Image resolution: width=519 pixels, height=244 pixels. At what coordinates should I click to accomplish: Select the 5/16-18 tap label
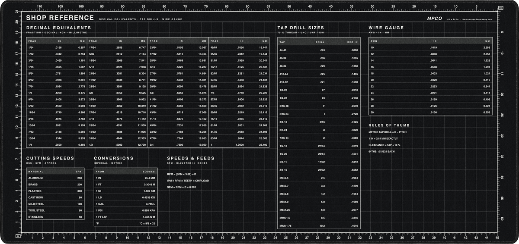(285, 106)
